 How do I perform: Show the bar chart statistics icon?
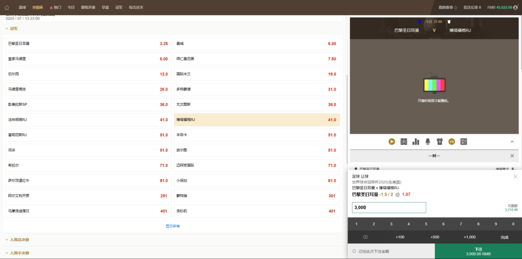(x=415, y=141)
